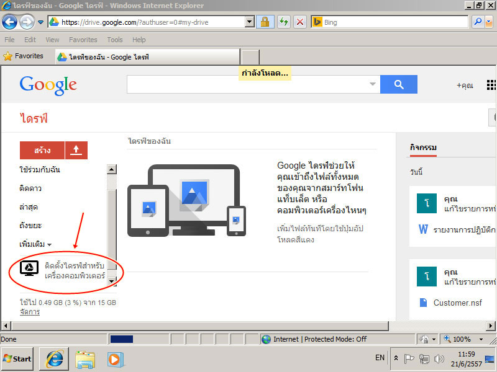
Task: Open ใช้ร่วมกับฉัน in the sidebar
Action: (x=40, y=169)
